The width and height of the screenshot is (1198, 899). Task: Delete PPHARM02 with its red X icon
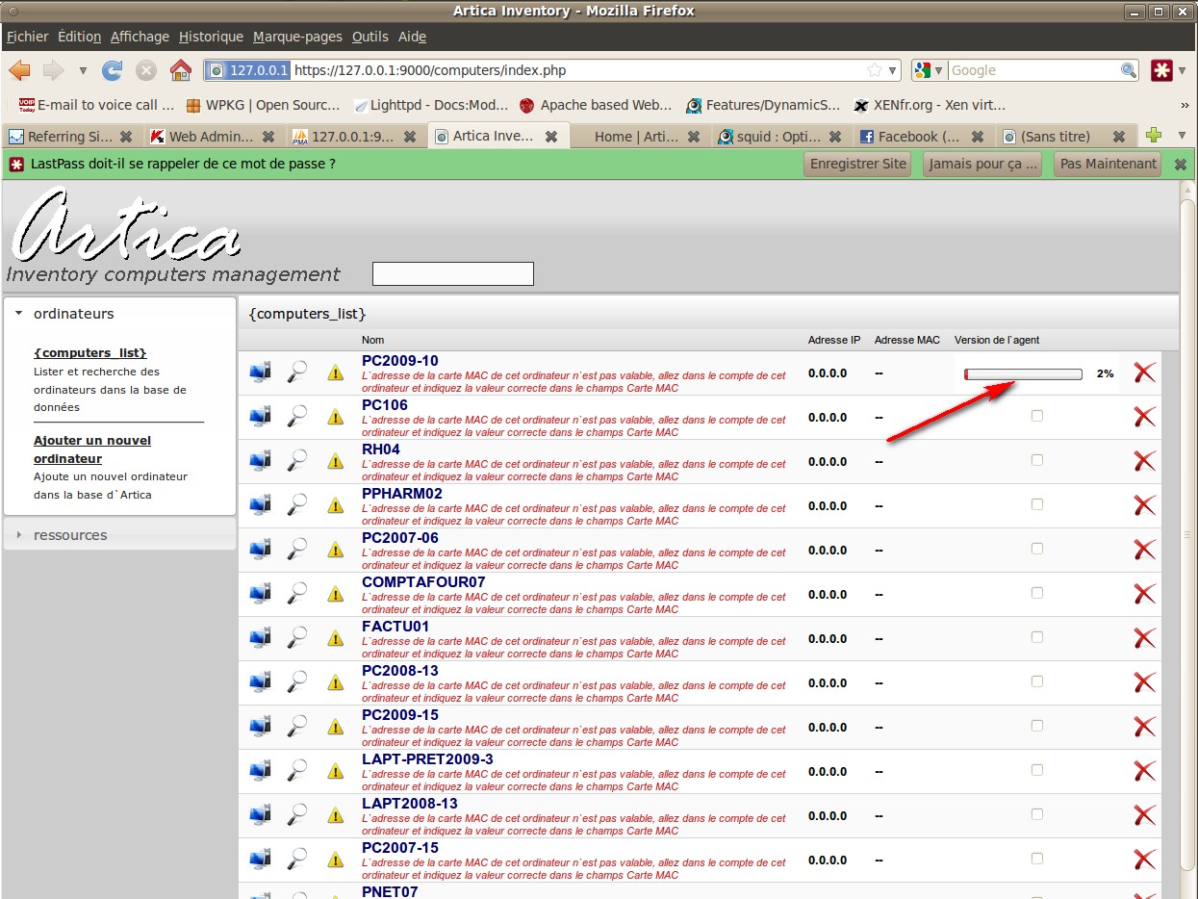1144,505
